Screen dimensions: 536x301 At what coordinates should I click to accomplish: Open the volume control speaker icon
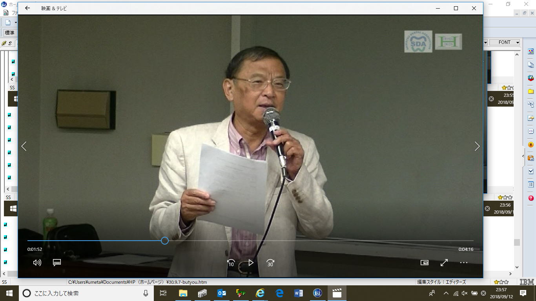pyautogui.click(x=37, y=263)
